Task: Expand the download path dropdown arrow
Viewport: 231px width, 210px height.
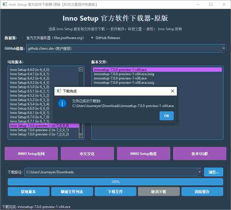Action: pyautogui.click(x=199, y=172)
